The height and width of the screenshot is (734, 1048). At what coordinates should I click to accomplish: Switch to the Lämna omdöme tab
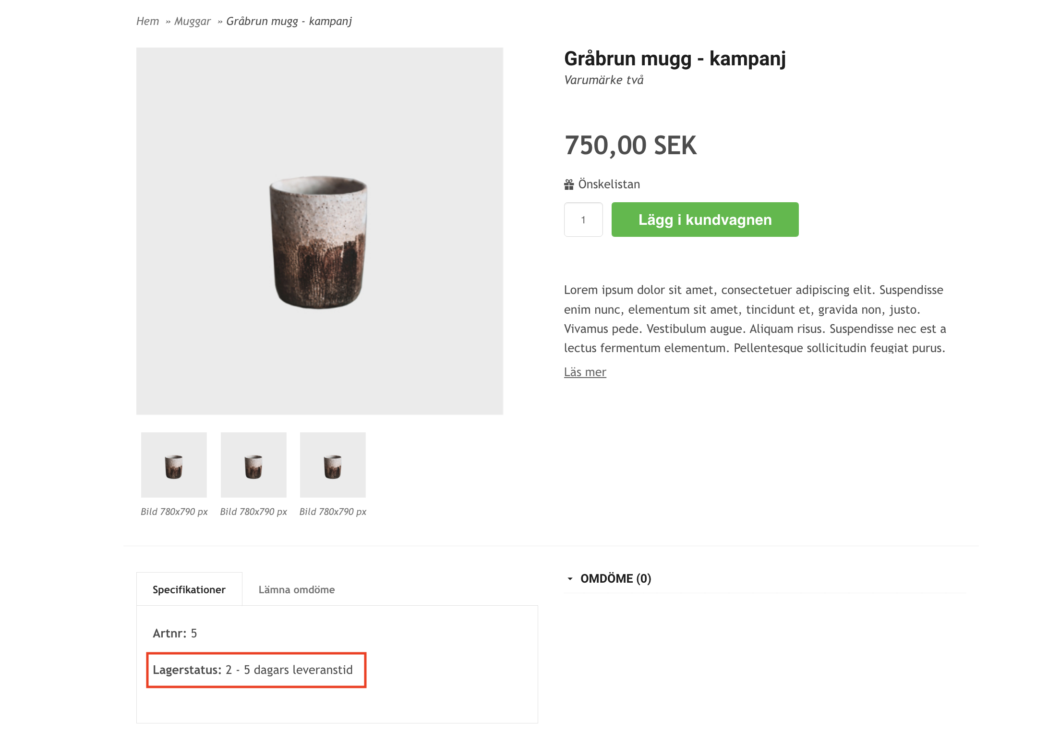pos(297,589)
